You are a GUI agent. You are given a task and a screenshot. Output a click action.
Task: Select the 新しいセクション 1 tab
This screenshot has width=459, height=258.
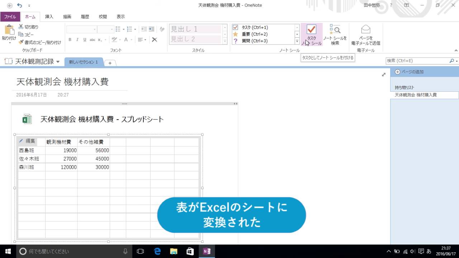(x=83, y=61)
